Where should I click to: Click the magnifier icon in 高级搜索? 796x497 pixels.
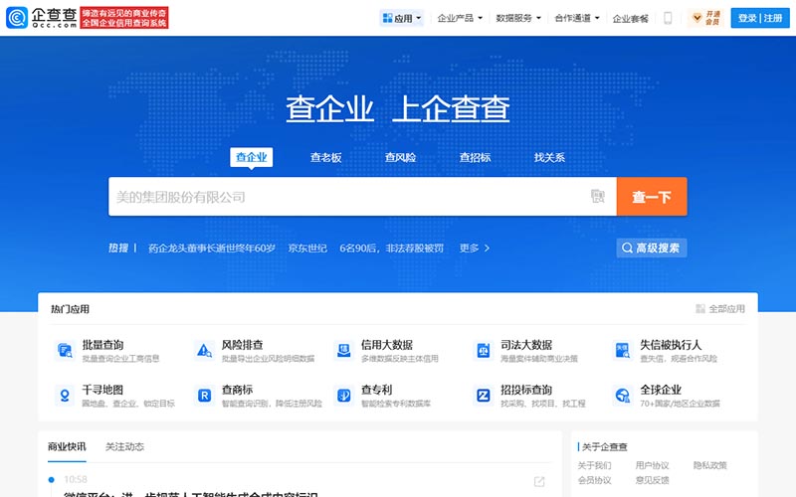[628, 248]
